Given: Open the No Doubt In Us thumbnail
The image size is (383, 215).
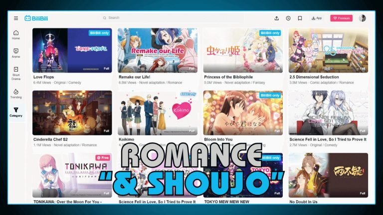Looking at the screenshot, I should tap(328, 175).
